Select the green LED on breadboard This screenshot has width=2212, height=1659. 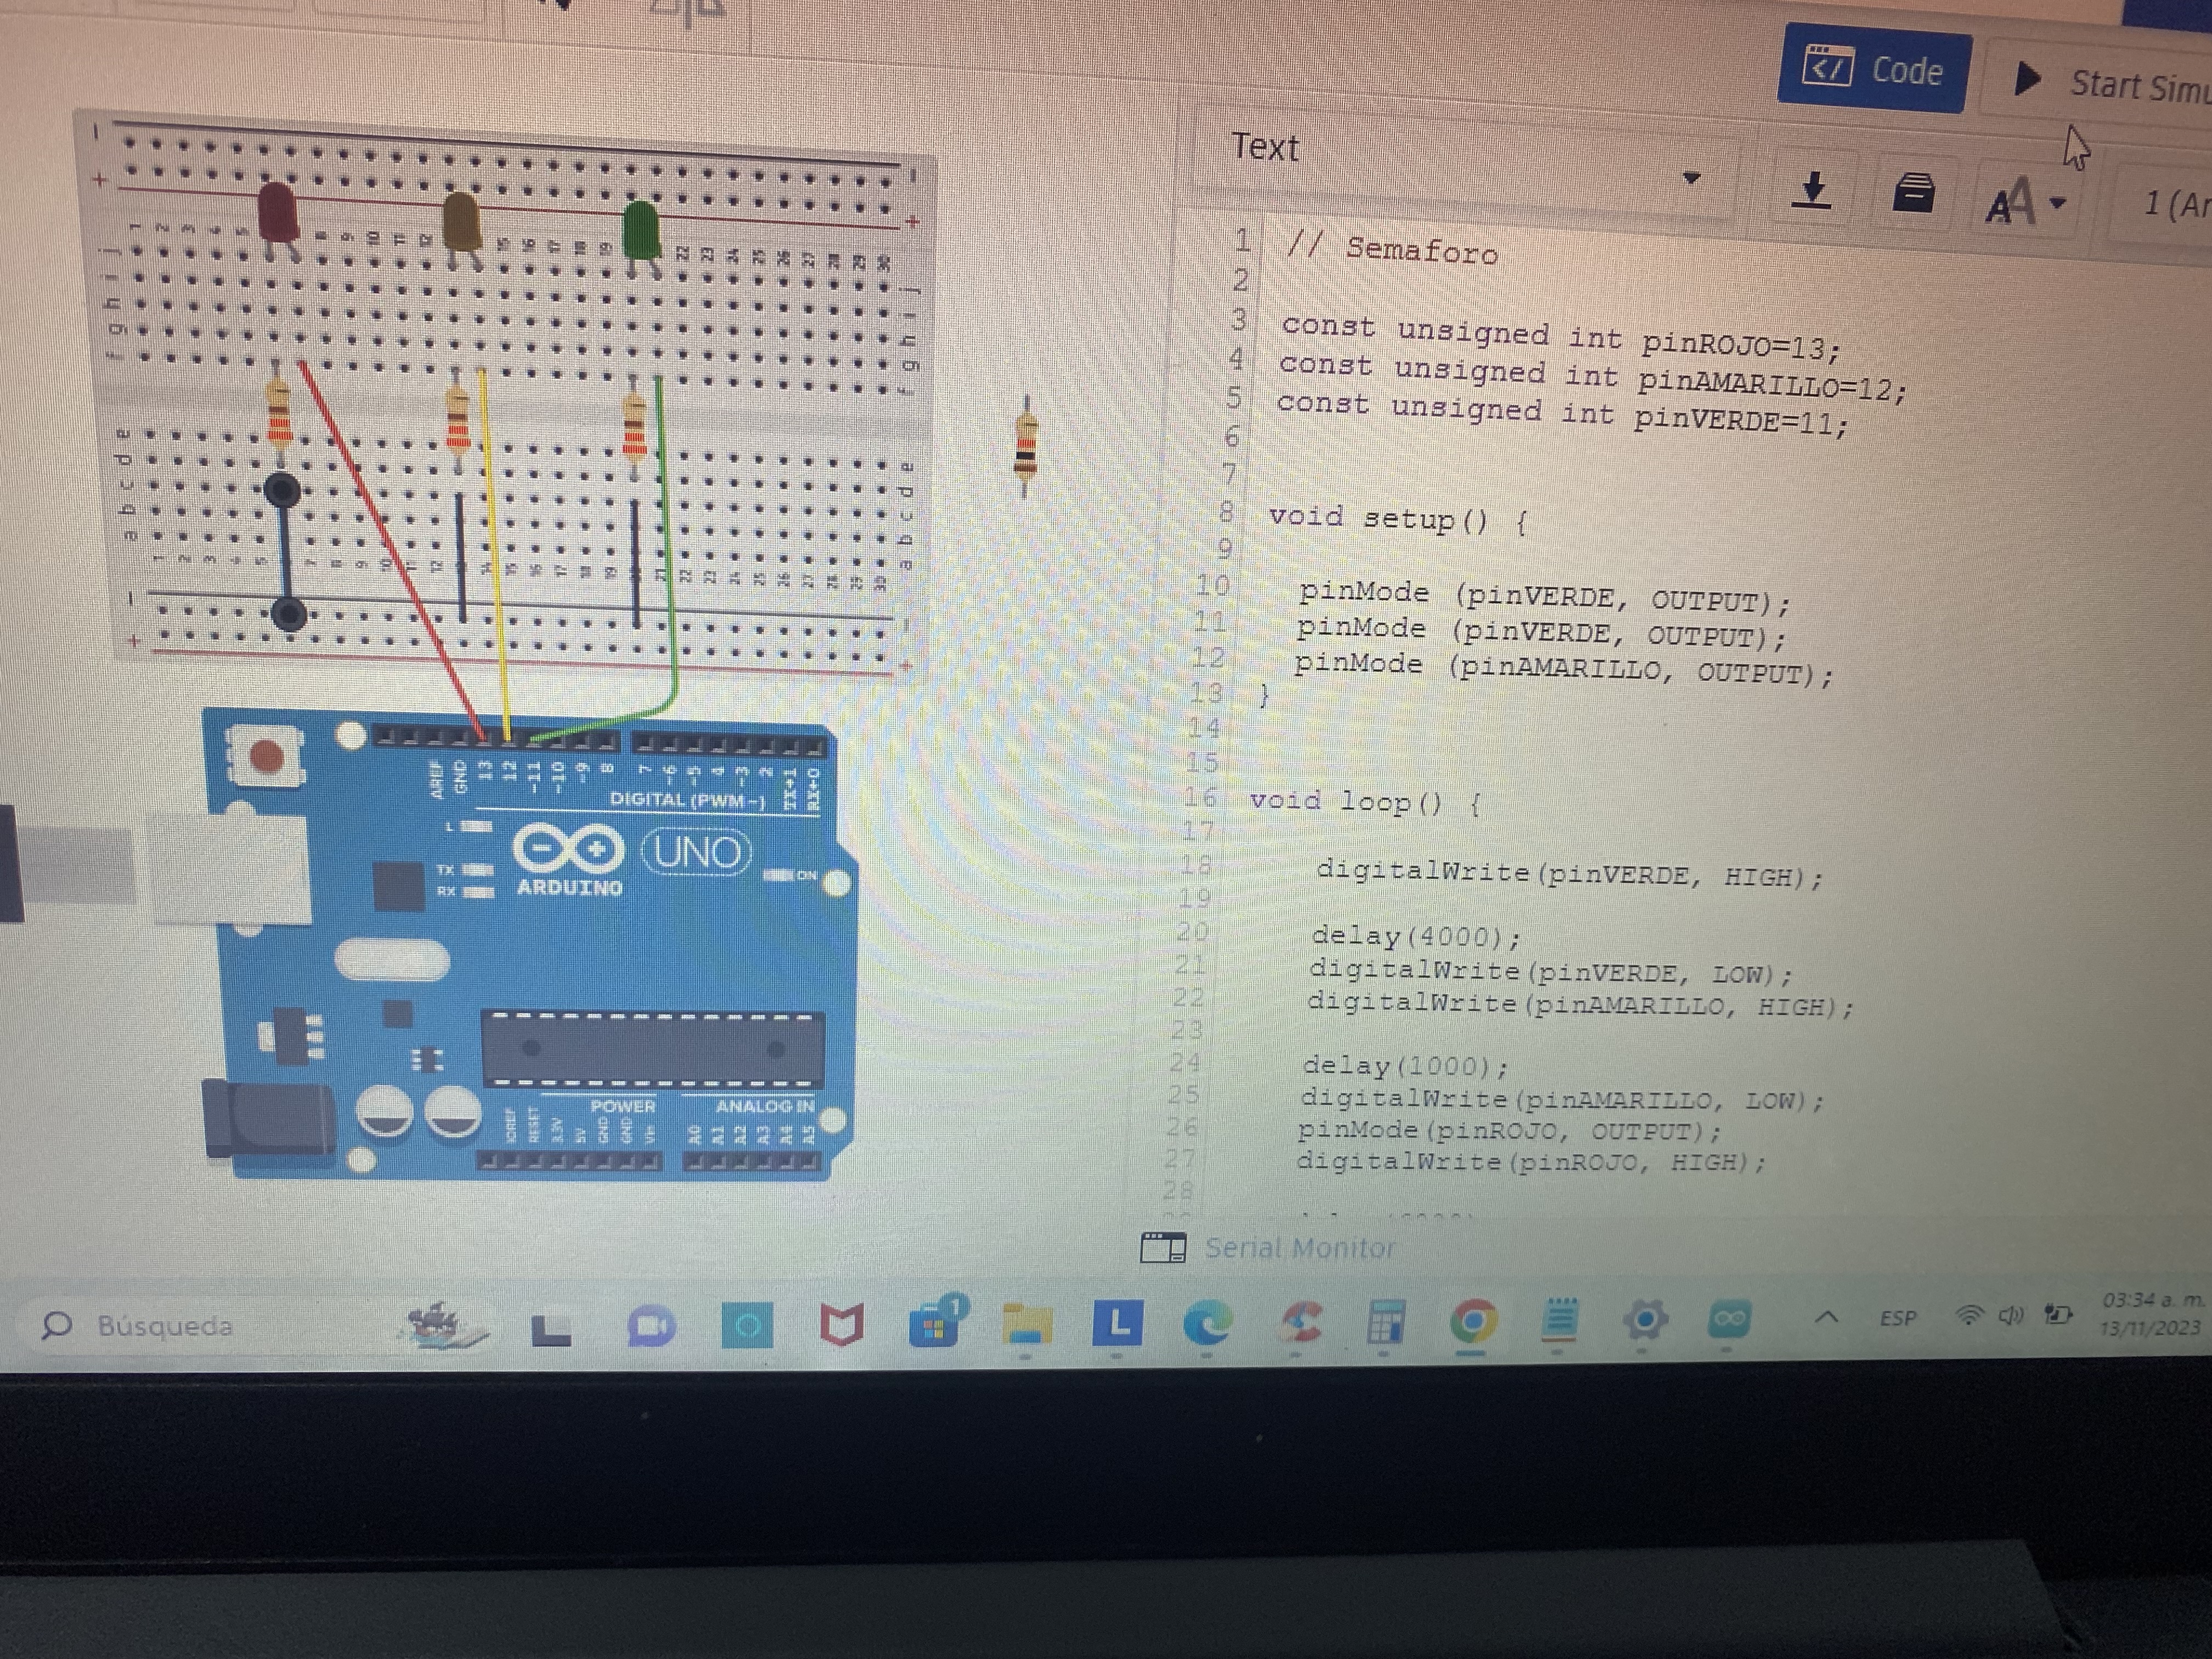coord(640,230)
